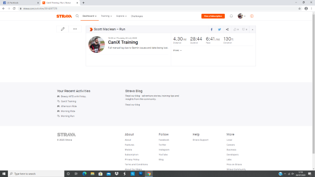Screen dimensions: 315x177
Task: Open a new browser tab
Action: point(83,3)
